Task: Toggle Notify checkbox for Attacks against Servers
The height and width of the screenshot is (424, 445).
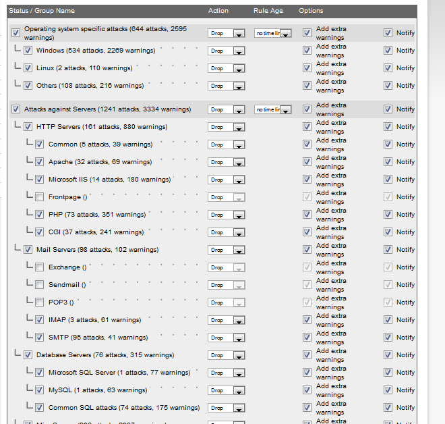Action: tap(388, 109)
